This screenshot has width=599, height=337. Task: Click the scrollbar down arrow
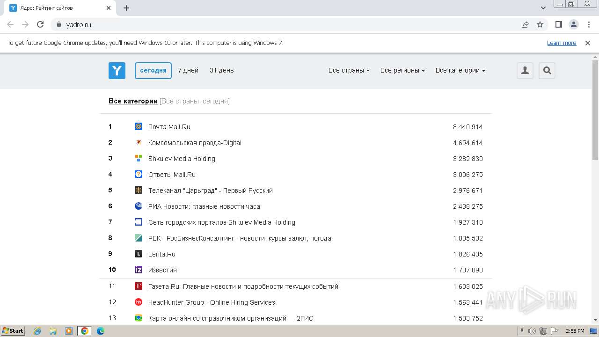[x=595, y=320]
